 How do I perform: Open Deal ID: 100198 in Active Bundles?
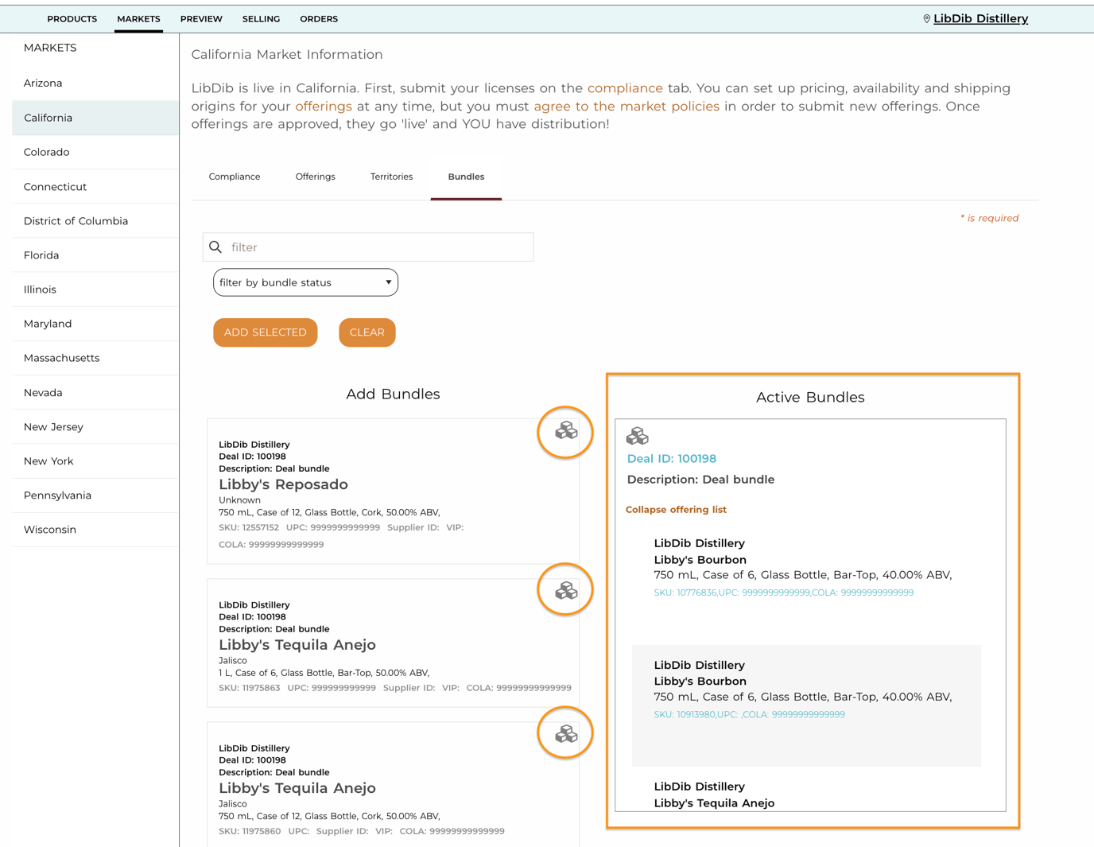[x=672, y=459]
